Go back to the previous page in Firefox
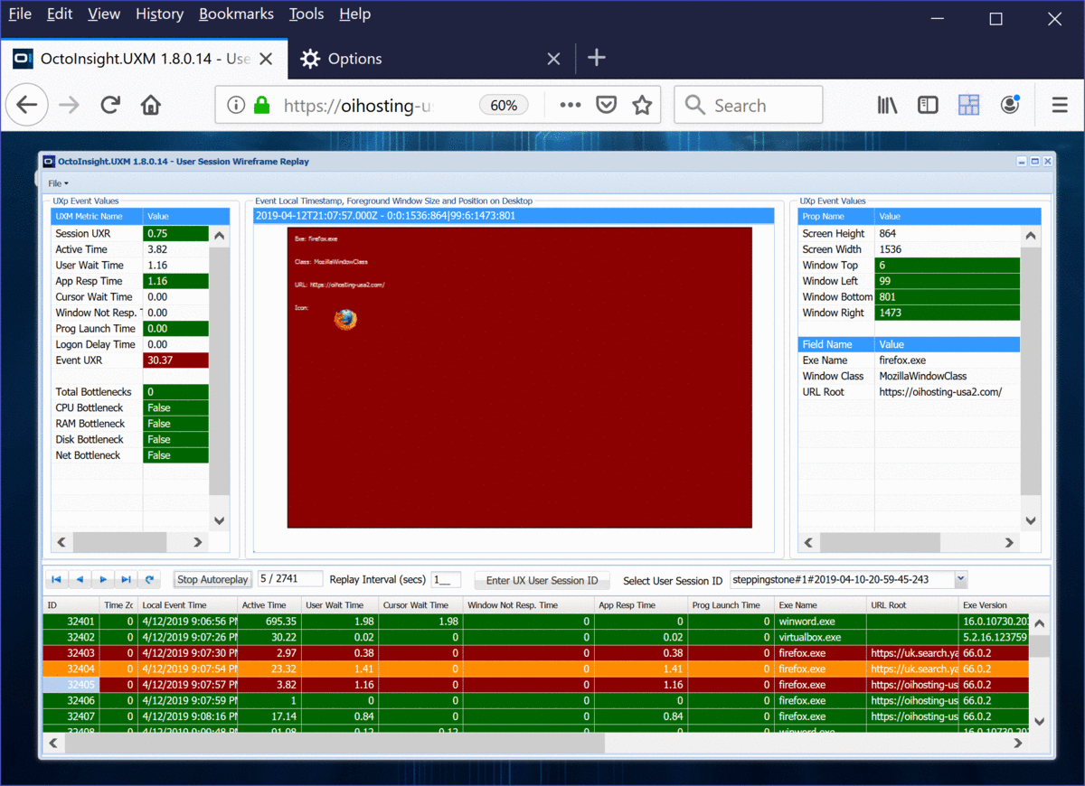 [x=27, y=106]
